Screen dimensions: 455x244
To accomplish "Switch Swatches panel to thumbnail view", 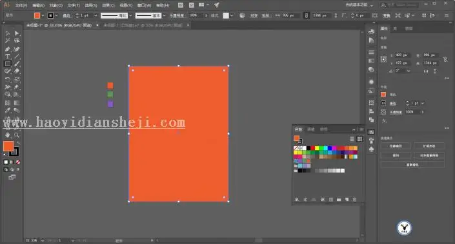I will click(359, 139).
